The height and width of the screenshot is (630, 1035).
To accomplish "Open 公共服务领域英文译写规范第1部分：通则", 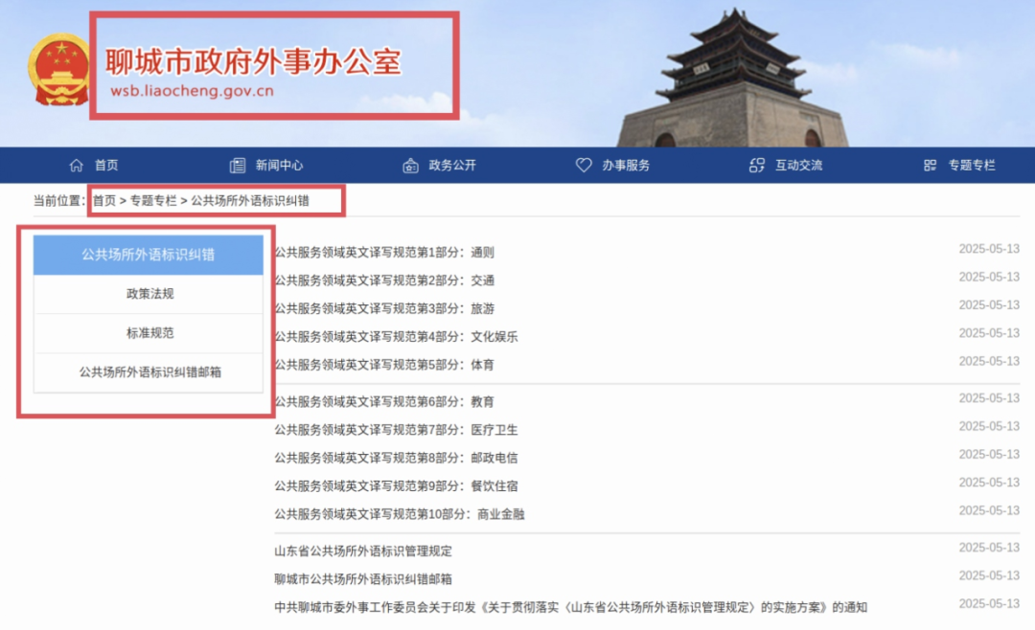I will point(383,252).
